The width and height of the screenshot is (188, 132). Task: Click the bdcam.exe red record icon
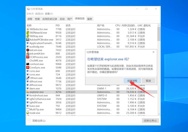[x=28, y=50]
